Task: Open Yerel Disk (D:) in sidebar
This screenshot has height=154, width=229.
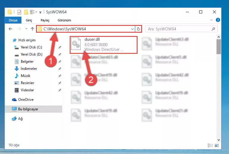Action: pos(31,54)
